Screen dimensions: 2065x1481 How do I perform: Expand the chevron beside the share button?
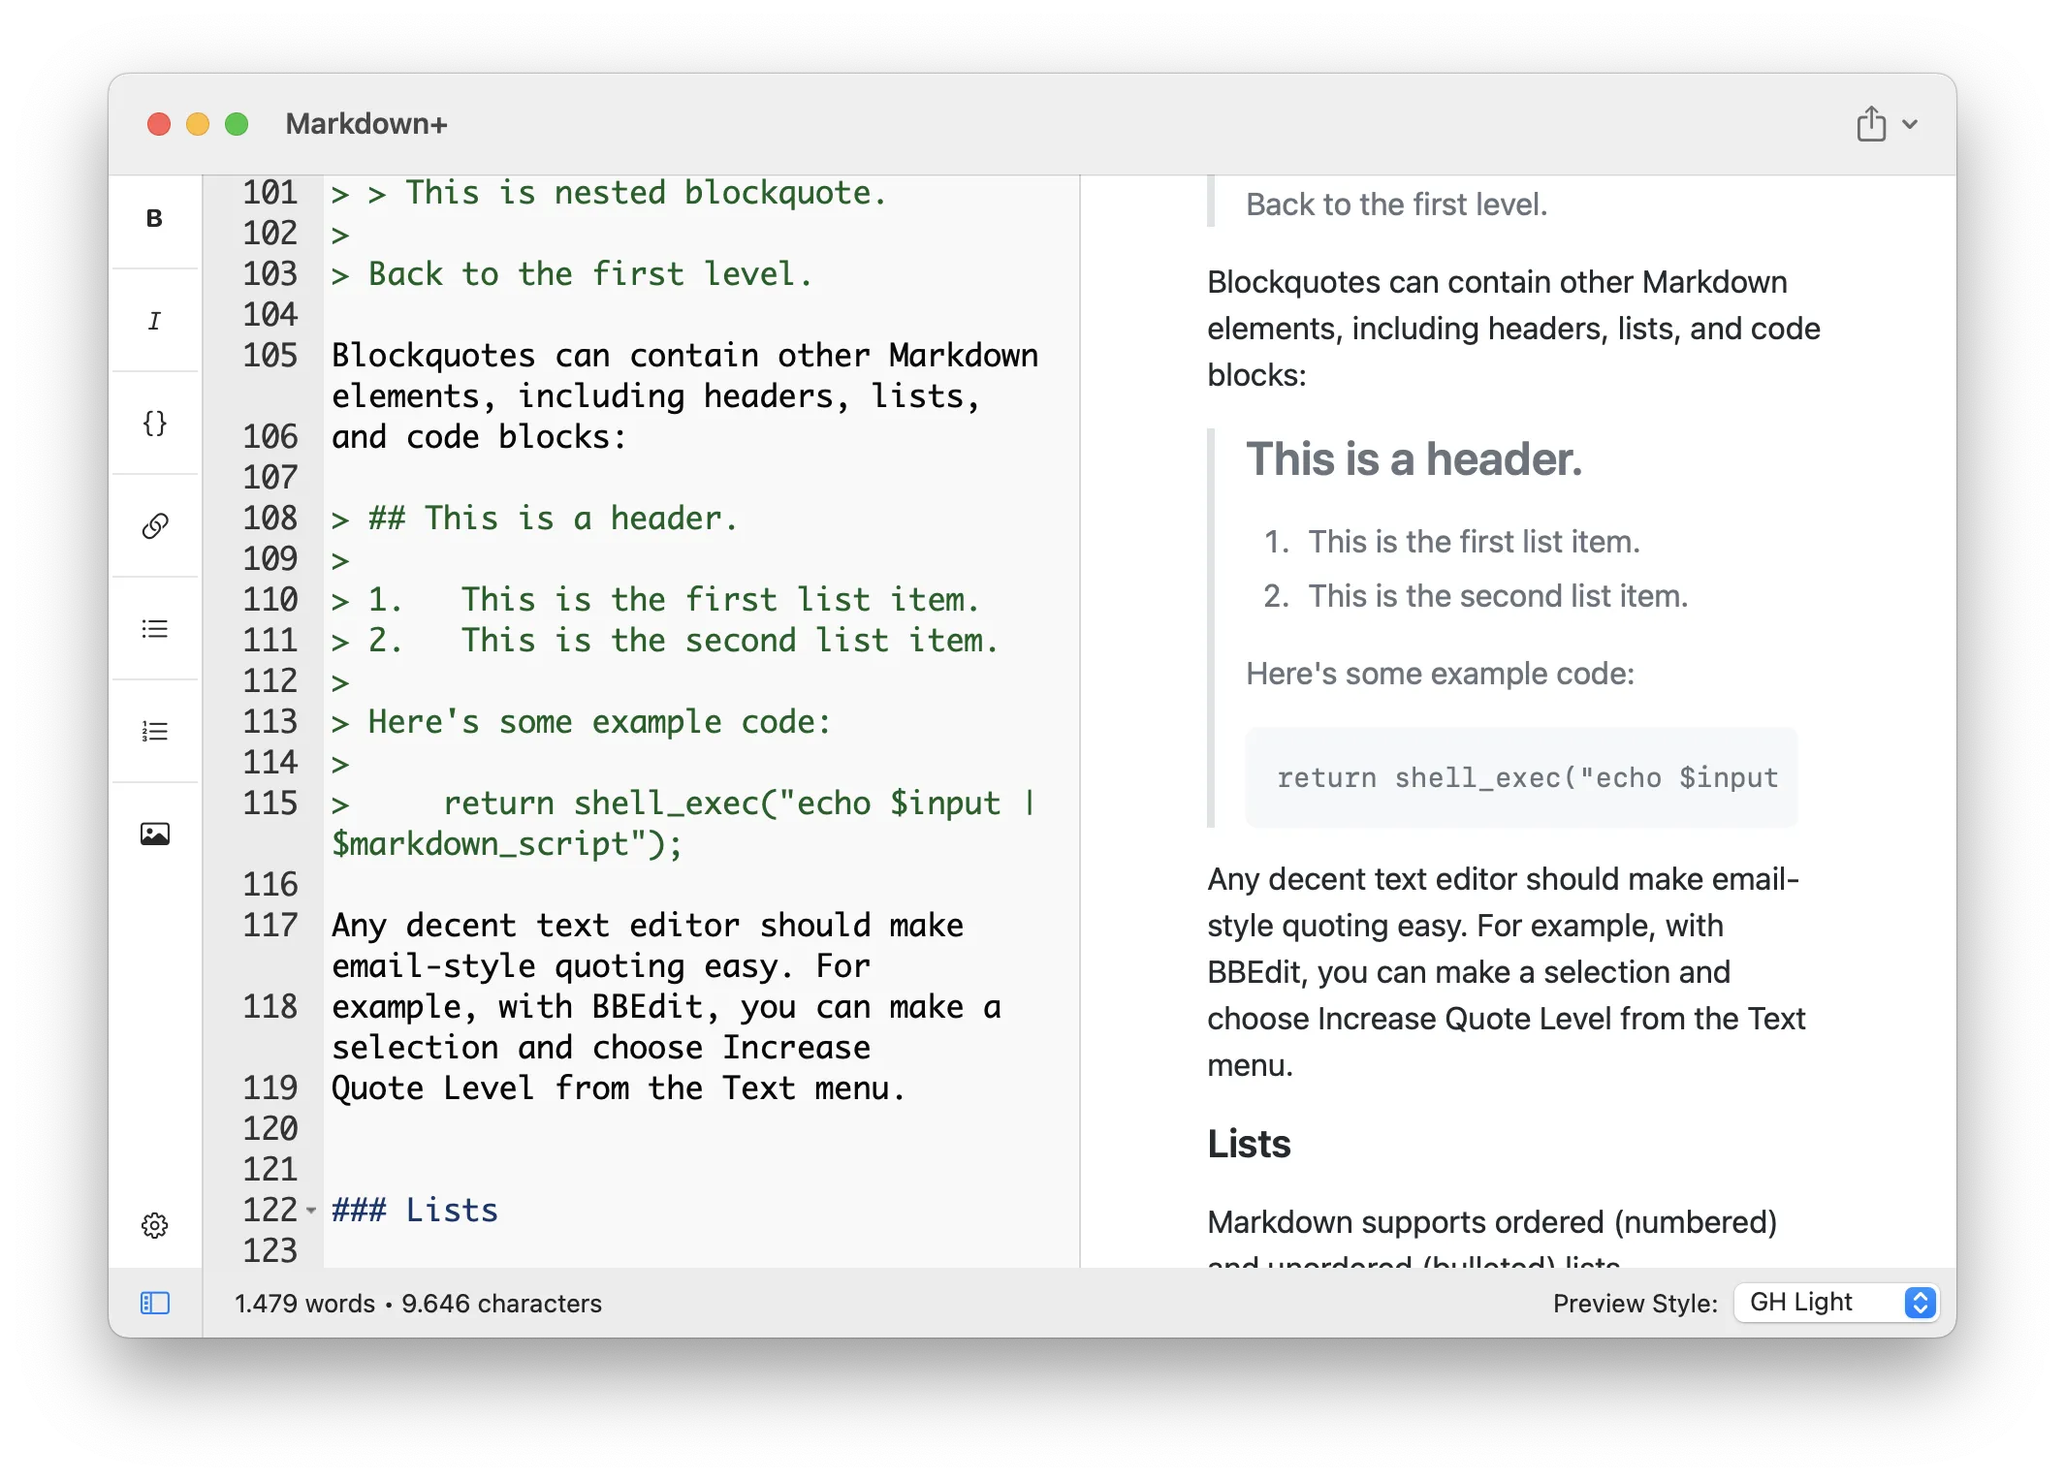click(x=1910, y=124)
